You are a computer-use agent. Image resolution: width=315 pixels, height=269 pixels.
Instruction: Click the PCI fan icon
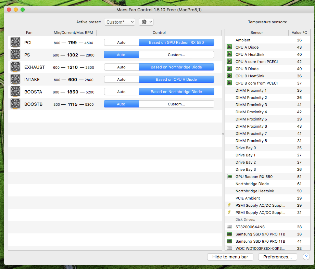15,42
